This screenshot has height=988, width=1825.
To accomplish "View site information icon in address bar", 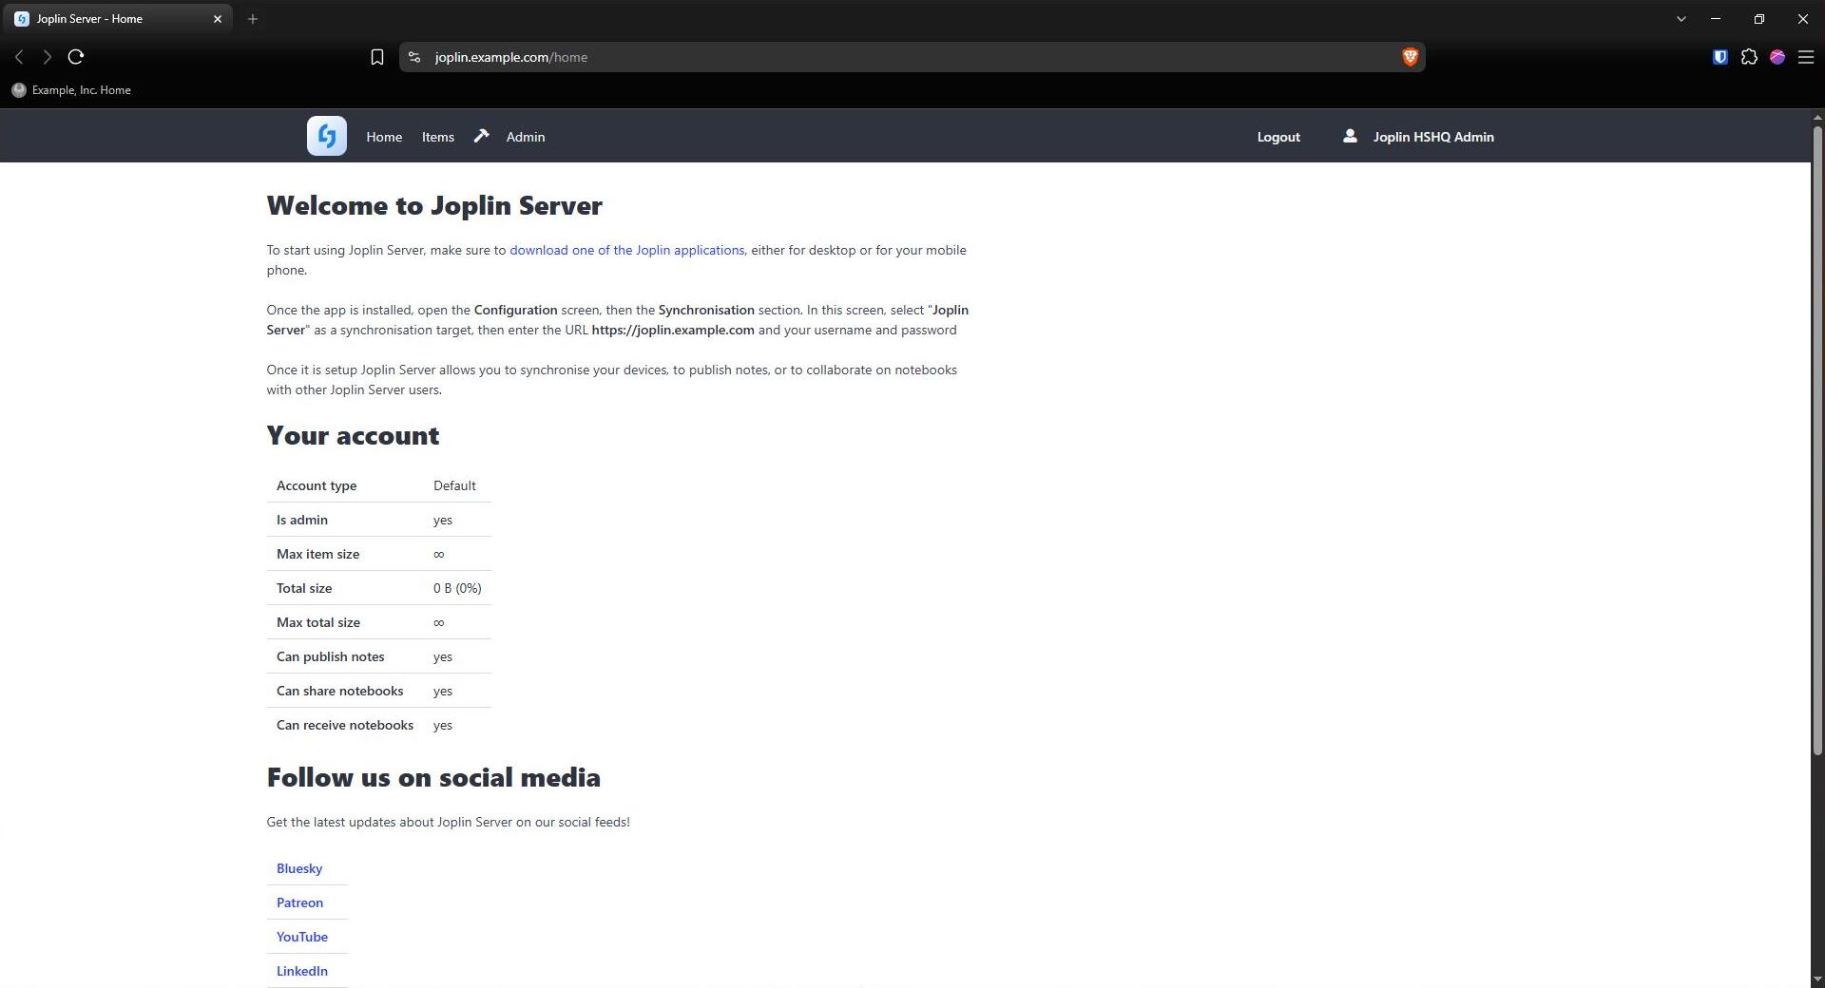I will coord(413,57).
